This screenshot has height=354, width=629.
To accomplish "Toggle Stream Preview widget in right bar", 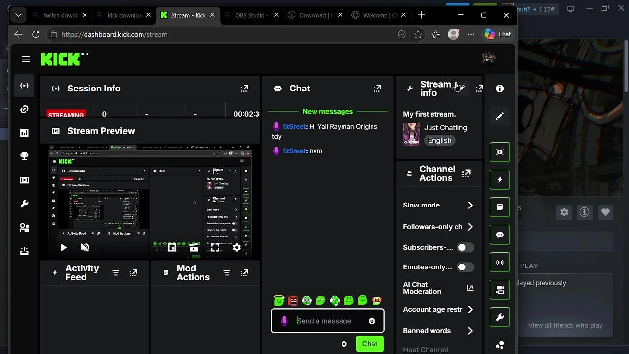I will tap(500, 152).
